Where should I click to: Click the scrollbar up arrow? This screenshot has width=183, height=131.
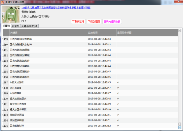tap(180, 31)
